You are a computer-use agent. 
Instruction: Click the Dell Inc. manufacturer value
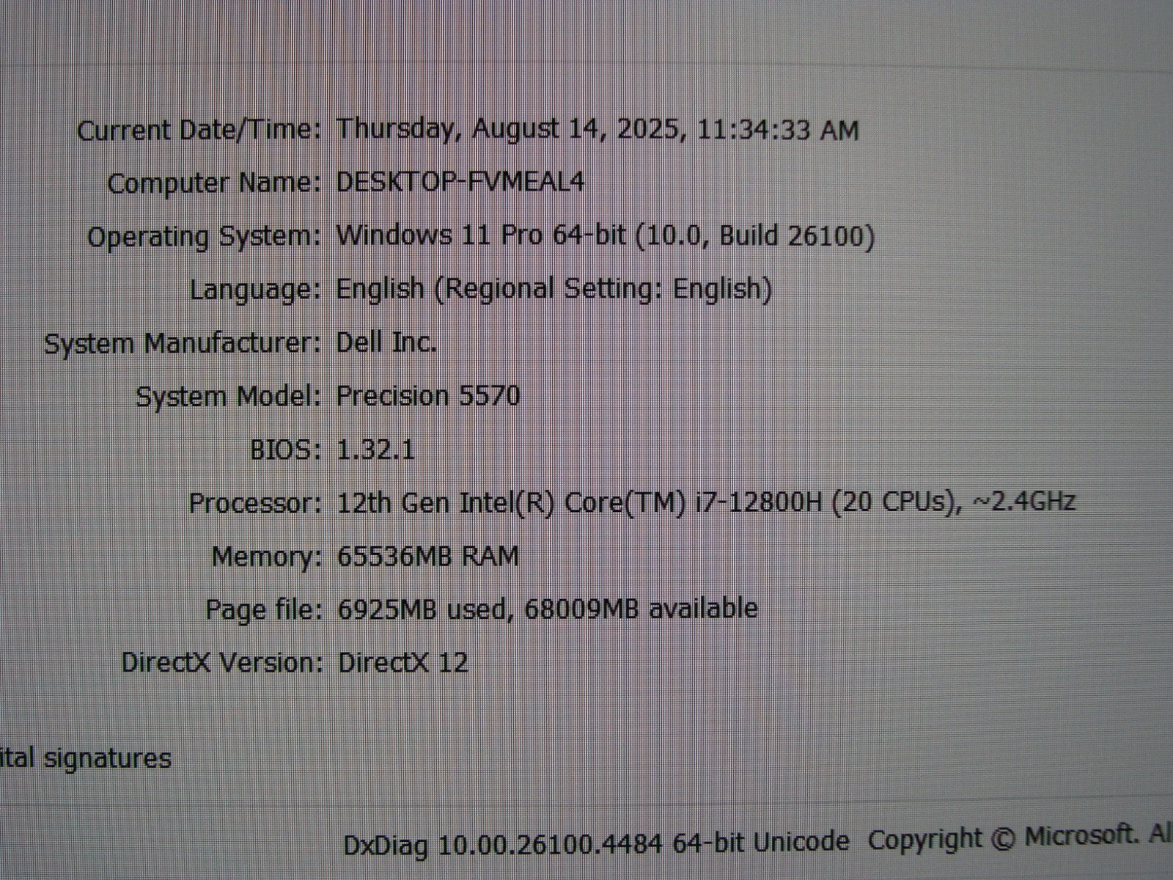click(x=386, y=342)
